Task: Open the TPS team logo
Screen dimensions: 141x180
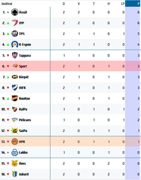Action: [x=15, y=34]
